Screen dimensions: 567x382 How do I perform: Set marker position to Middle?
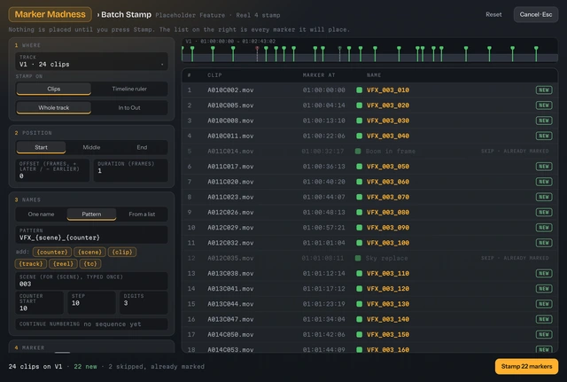click(x=91, y=147)
